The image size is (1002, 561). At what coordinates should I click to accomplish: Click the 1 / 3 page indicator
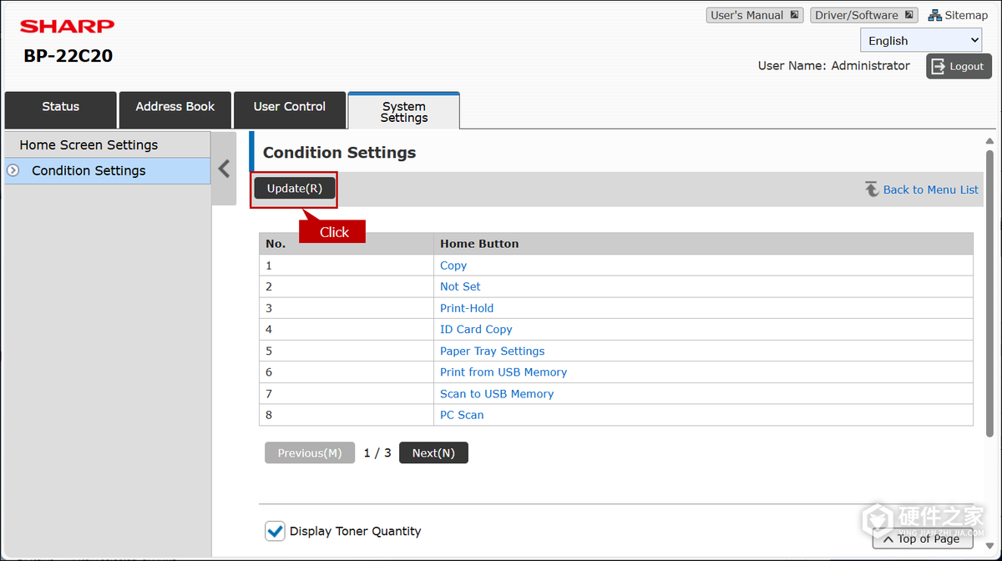(377, 452)
